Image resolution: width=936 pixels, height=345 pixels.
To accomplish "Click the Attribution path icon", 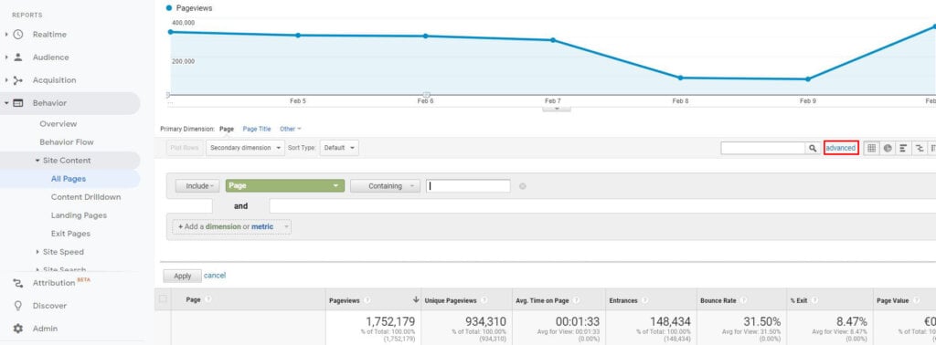I will 18,283.
